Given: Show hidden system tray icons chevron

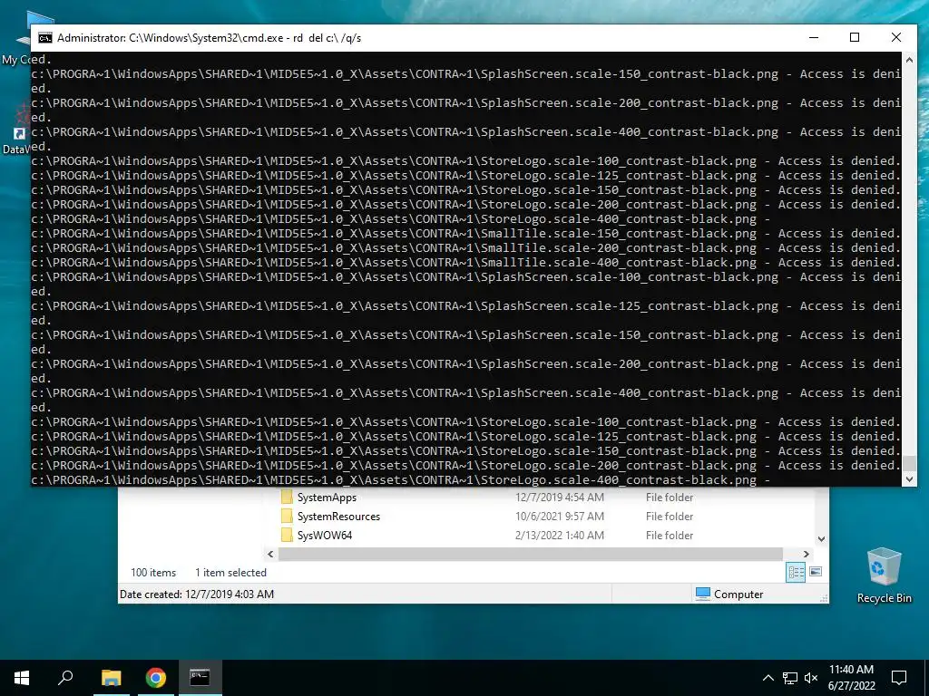Looking at the screenshot, I should tap(768, 678).
